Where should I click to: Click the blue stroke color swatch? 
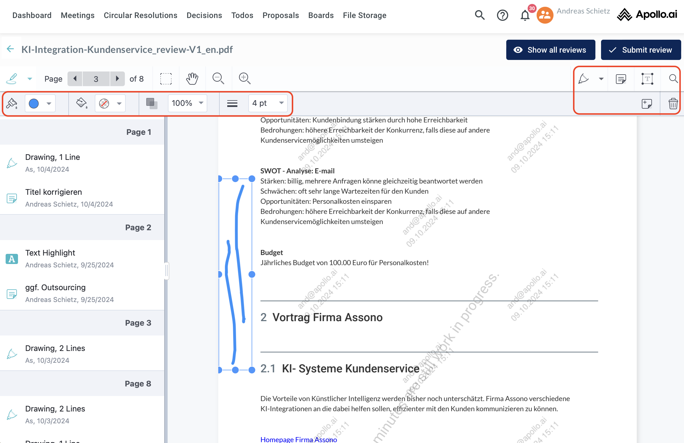click(x=34, y=103)
